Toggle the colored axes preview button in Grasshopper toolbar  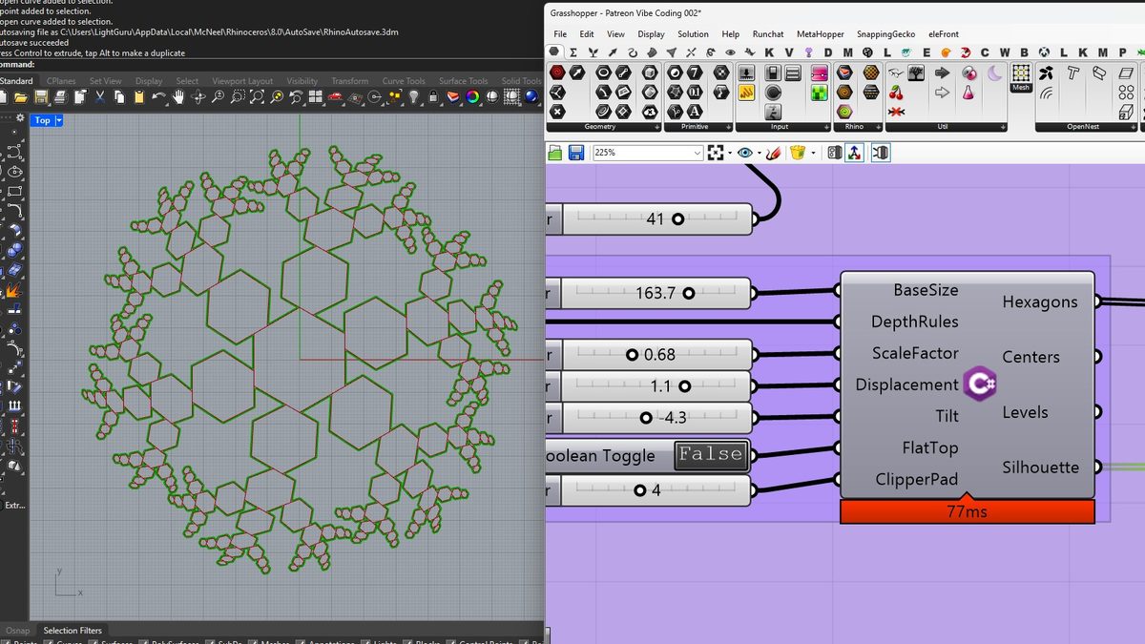tap(854, 153)
